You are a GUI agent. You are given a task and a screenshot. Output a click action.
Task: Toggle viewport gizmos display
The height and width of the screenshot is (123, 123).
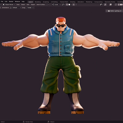tap(105, 5)
